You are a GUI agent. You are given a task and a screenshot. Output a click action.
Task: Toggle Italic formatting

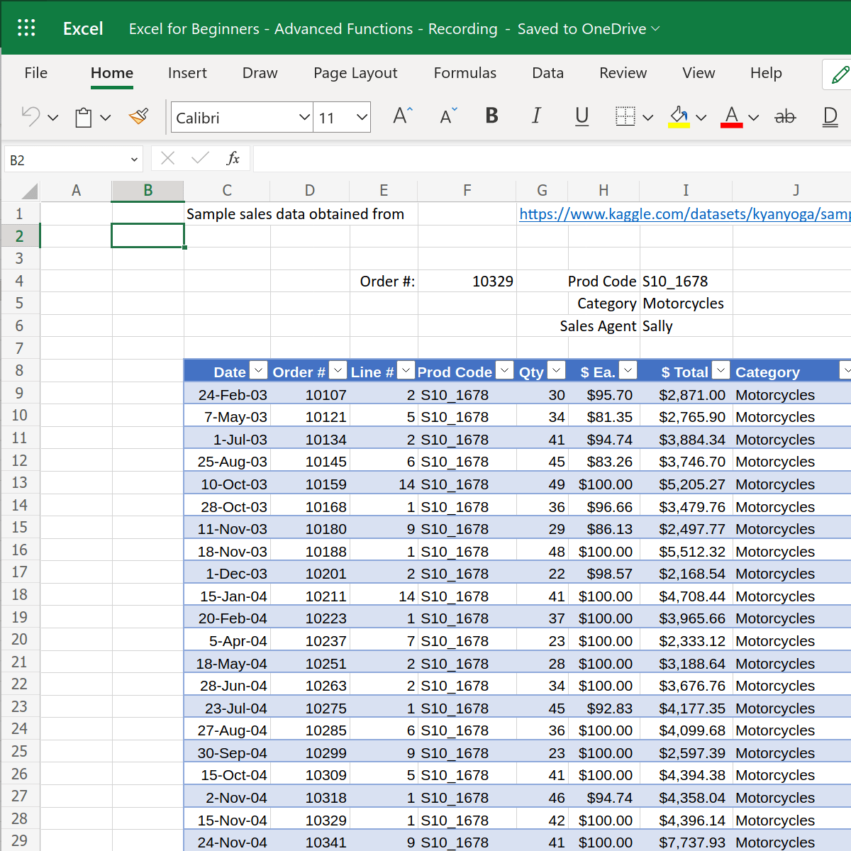point(536,116)
